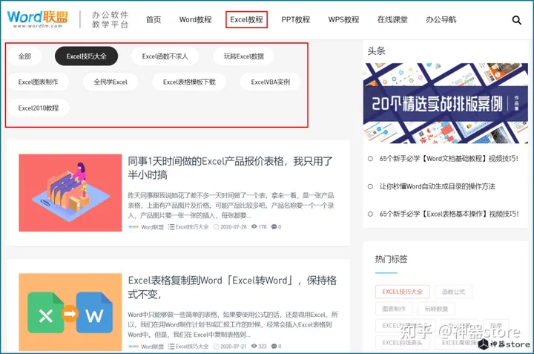This screenshot has width=534, height=354.
Task: Click the date 2020-07-28
Action: 234,227
